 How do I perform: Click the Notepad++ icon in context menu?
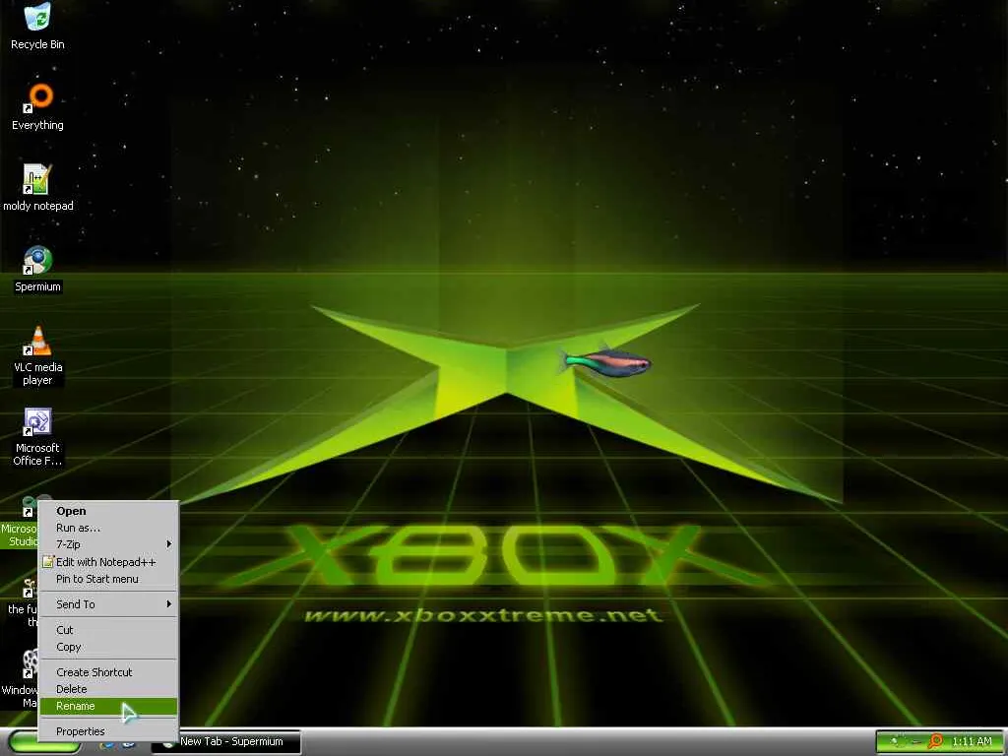47,562
